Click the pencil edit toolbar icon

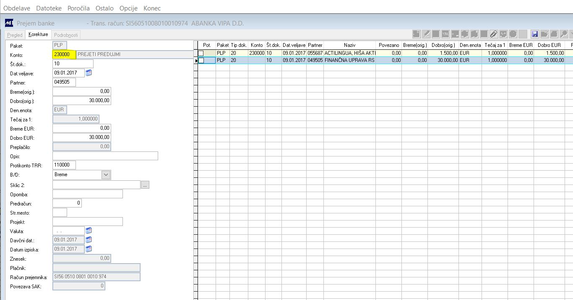[x=427, y=34]
